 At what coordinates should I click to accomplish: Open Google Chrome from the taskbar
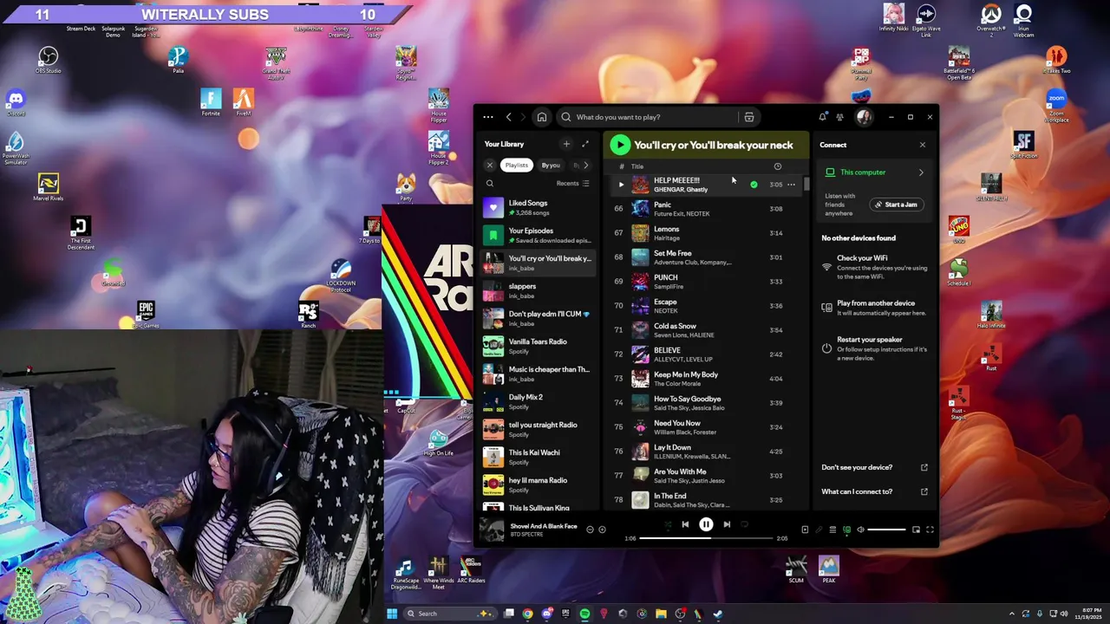pyautogui.click(x=527, y=614)
